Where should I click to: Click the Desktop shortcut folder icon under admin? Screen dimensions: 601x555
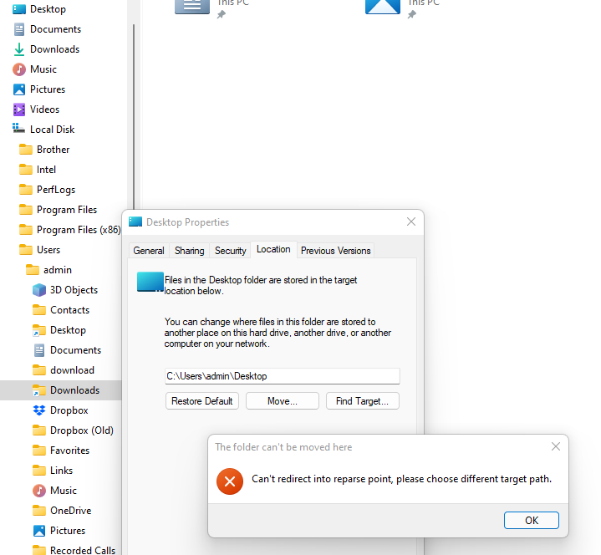tap(39, 330)
